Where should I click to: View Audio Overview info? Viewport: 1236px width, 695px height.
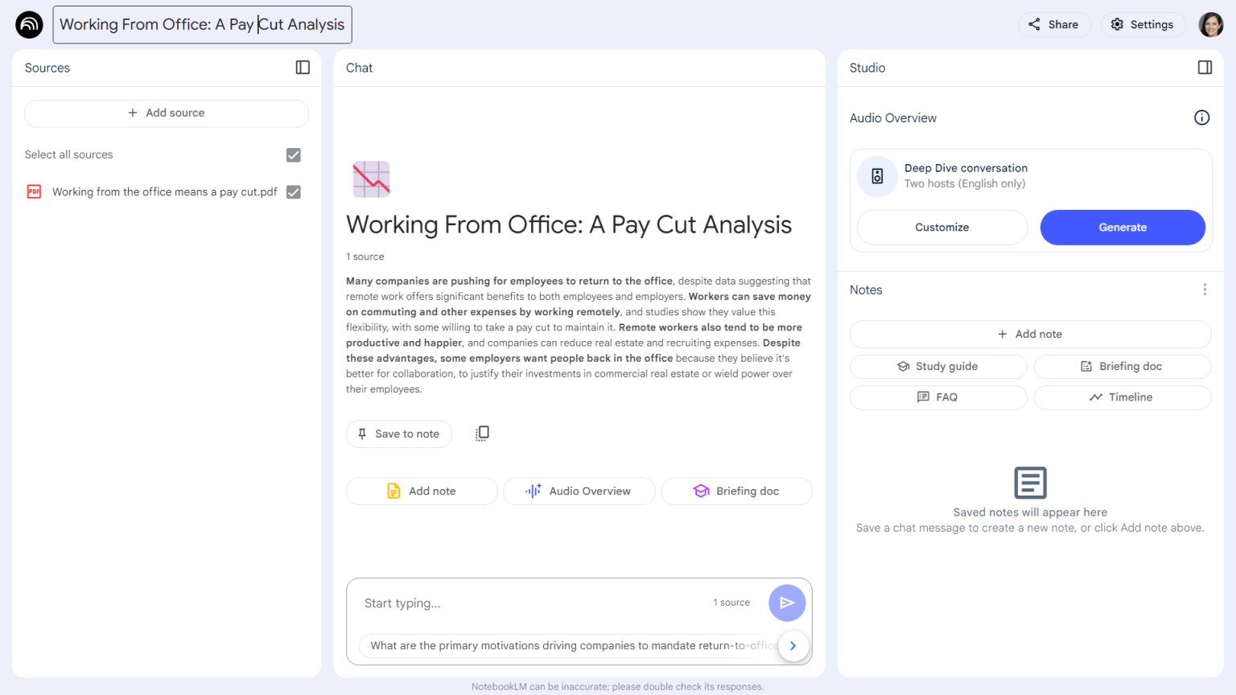[1201, 117]
